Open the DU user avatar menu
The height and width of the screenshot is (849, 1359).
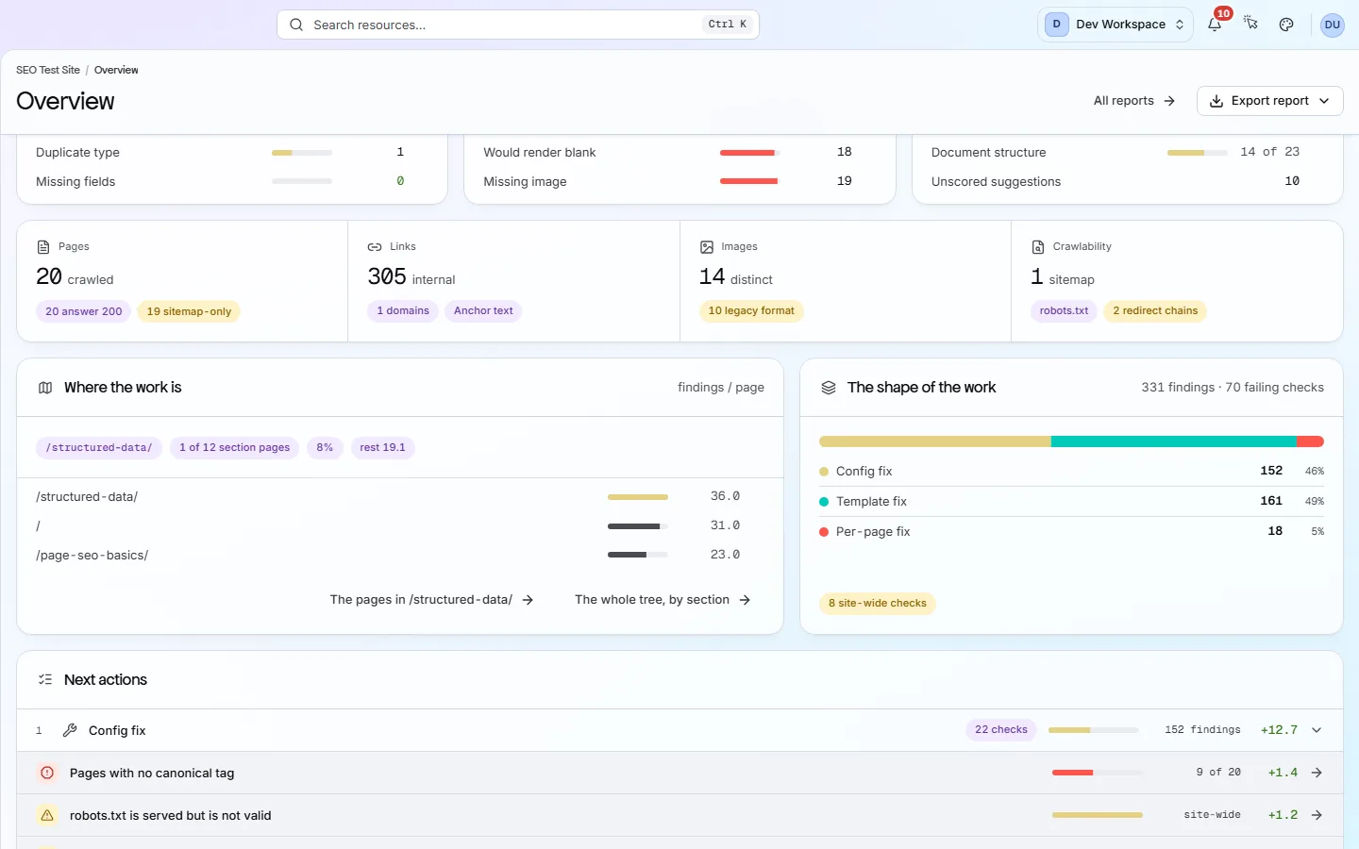[x=1333, y=25]
